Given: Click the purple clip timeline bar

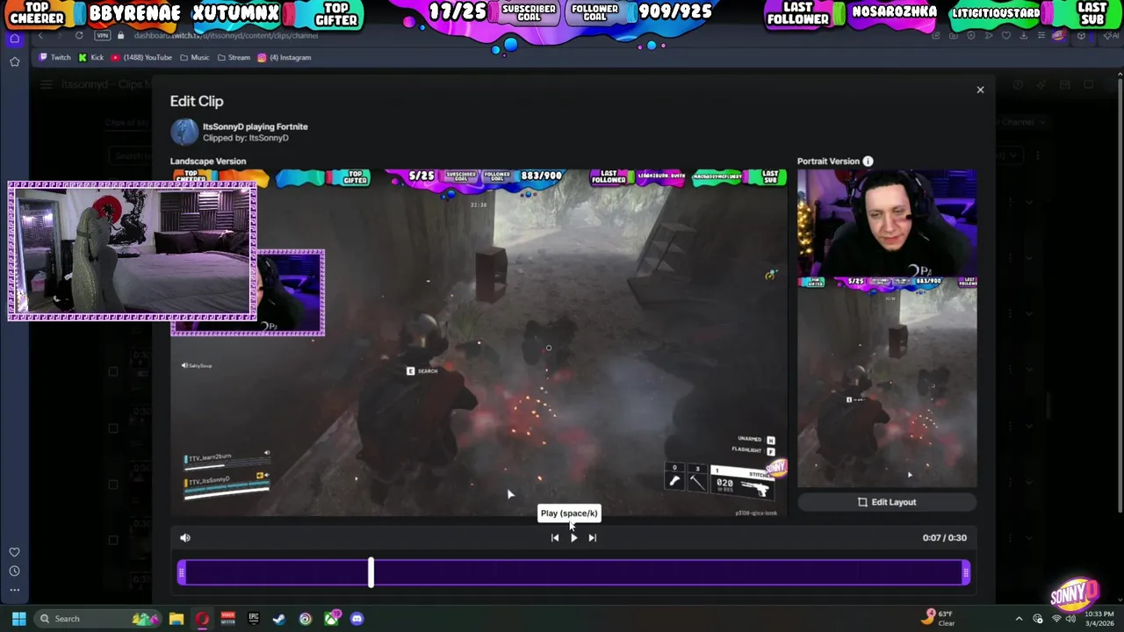Looking at the screenshot, I should click(573, 573).
